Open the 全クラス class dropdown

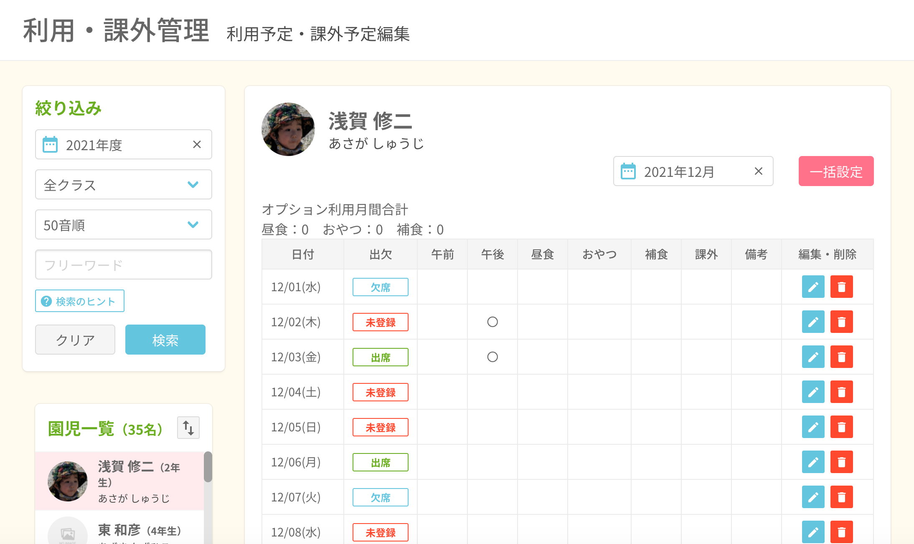(124, 184)
